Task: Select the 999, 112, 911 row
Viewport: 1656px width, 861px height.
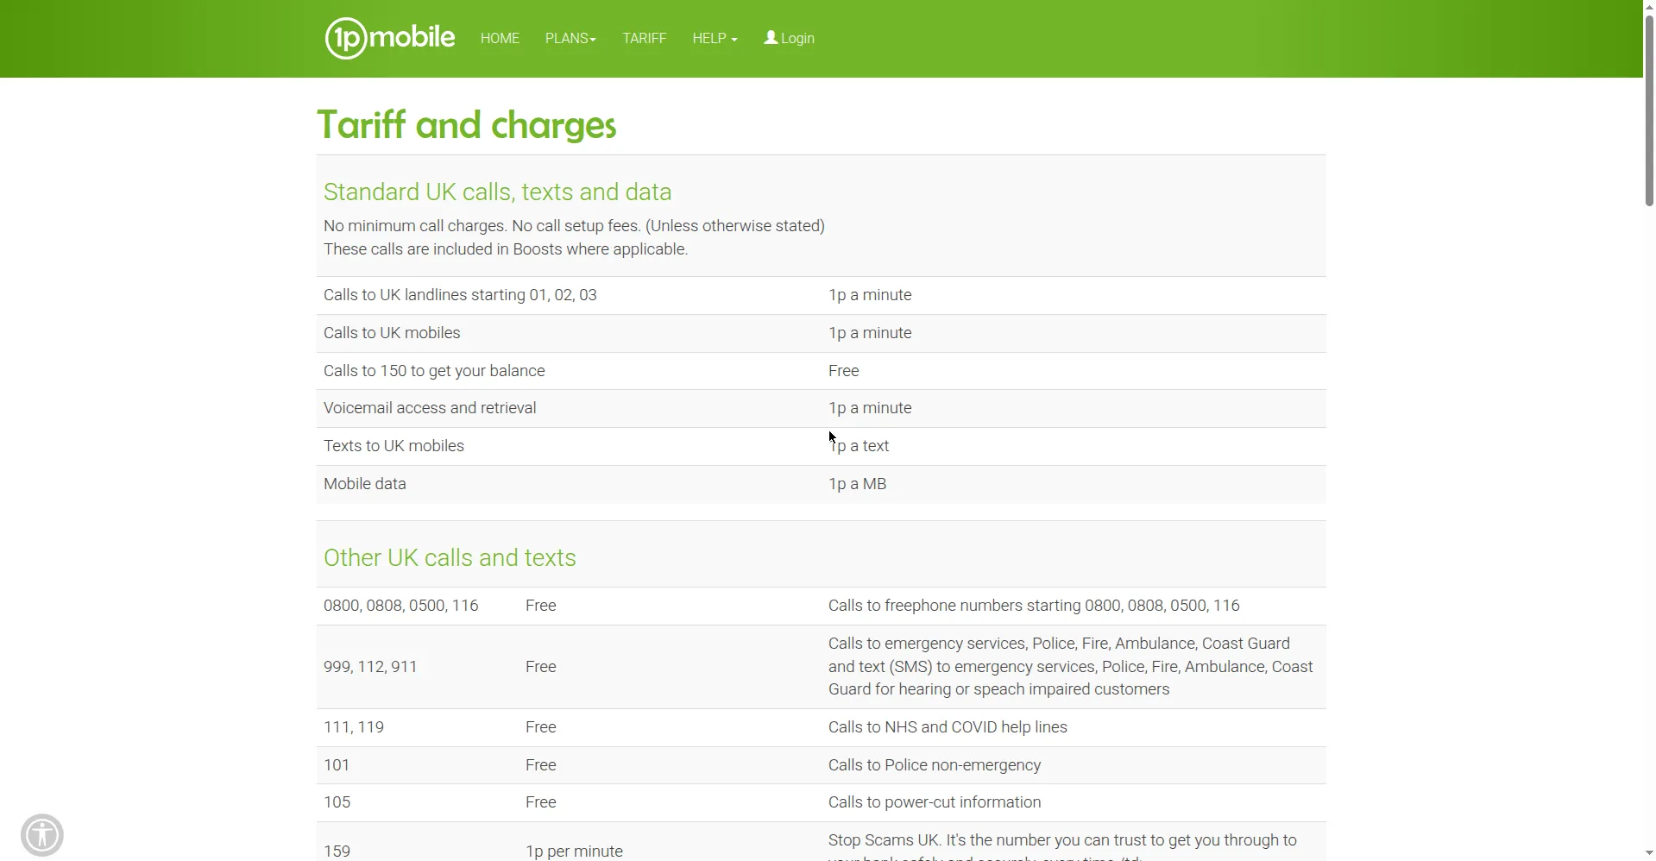Action: 821,667
